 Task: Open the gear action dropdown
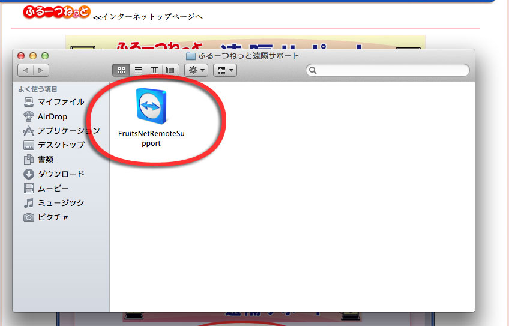click(x=196, y=70)
